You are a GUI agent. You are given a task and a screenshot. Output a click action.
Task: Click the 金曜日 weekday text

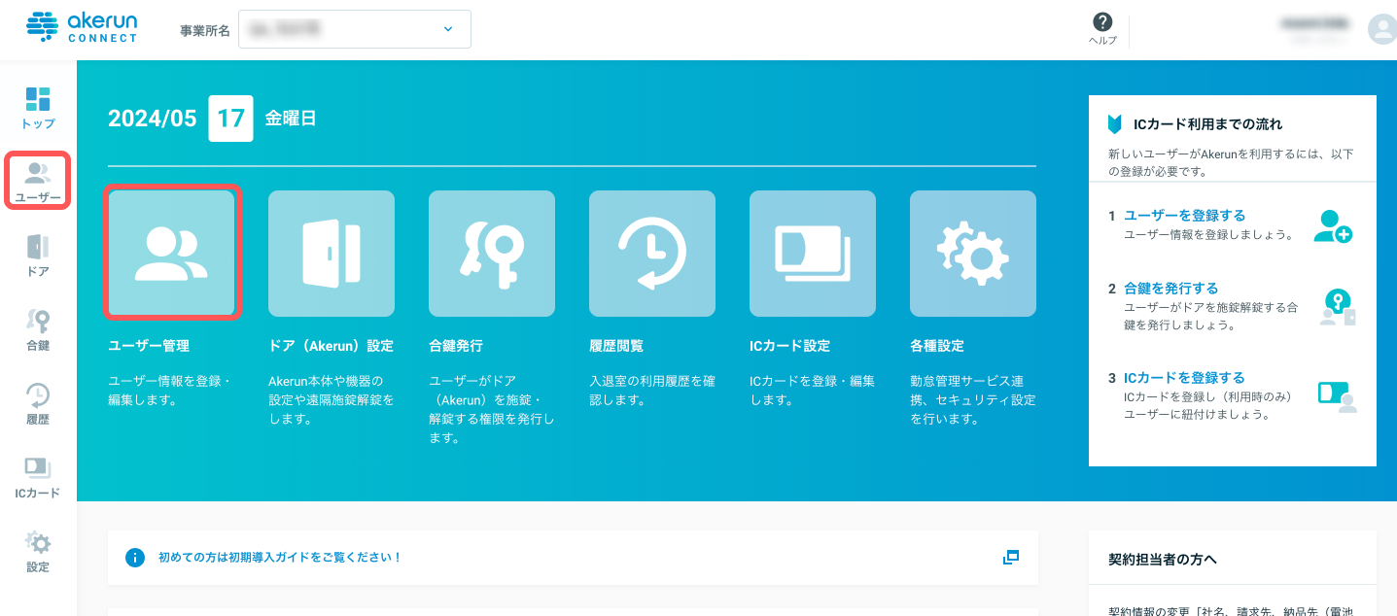coord(291,119)
